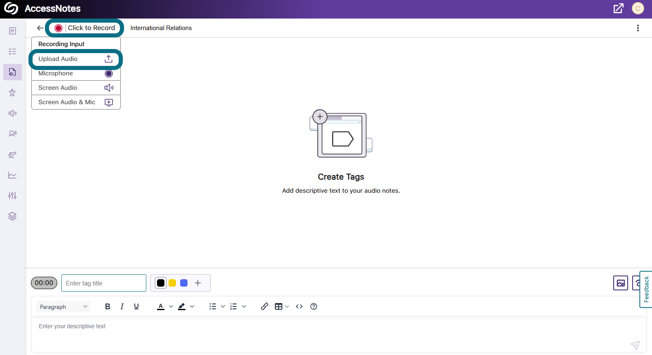
Task: Open the three-dot more options menu
Action: pyautogui.click(x=638, y=28)
